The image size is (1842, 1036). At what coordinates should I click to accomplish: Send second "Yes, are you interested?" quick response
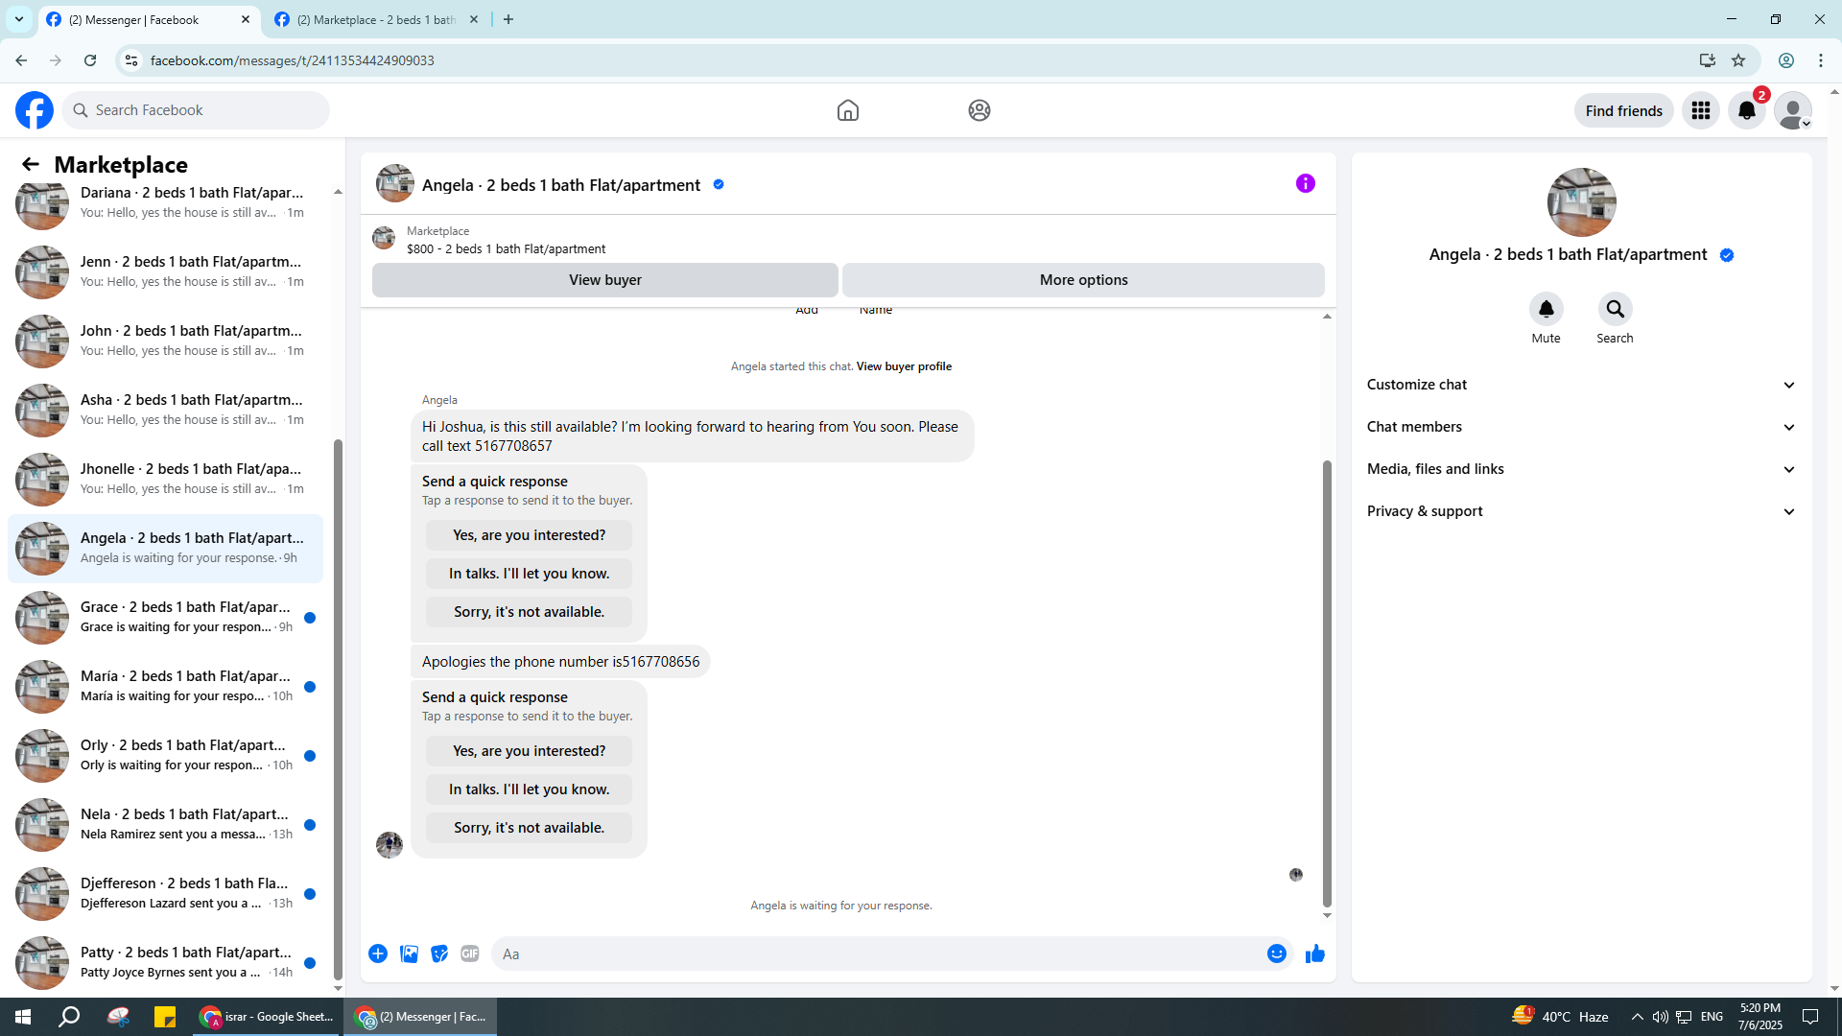coord(530,751)
